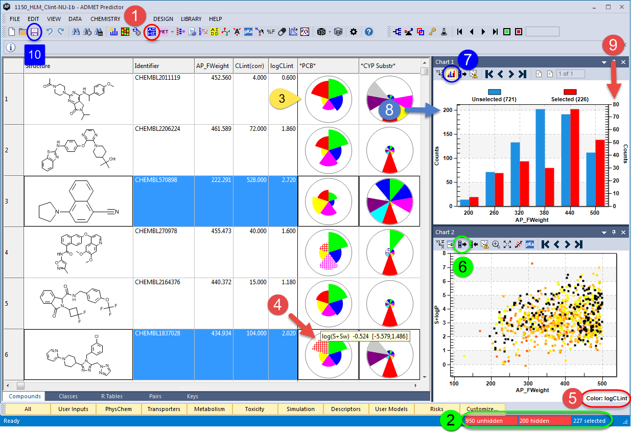Click the Customize... button
631x432 pixels.
482,409
